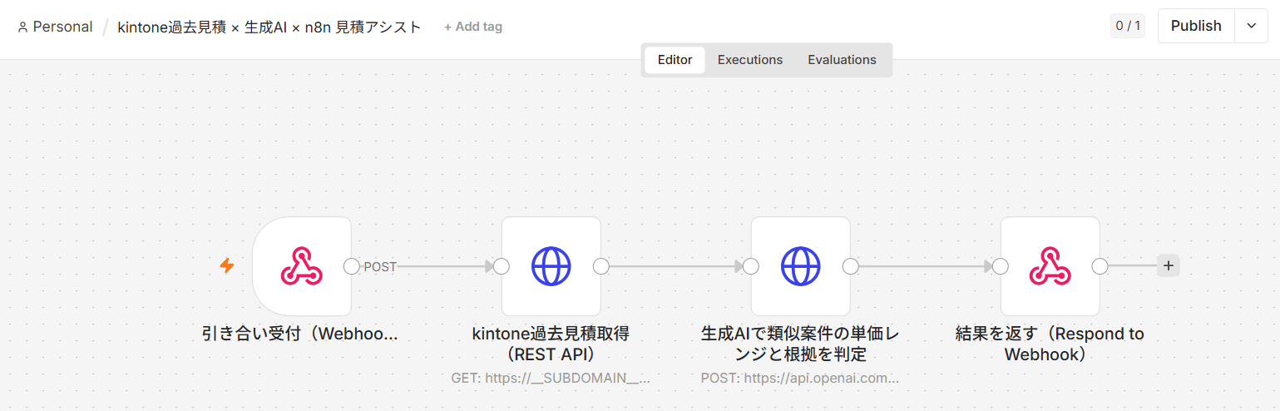Select the 引き合い受付 Webhook trigger node
Screen dimensions: 1280x411
pos(301,266)
